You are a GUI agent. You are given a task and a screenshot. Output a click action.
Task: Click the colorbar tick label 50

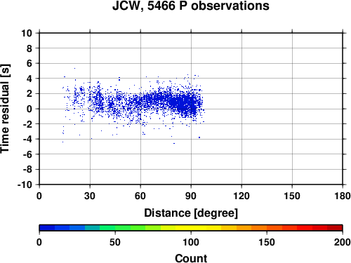(x=115, y=242)
